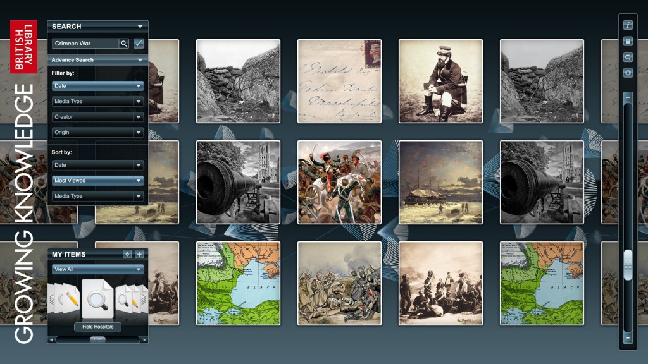Screen dimensions: 648x364
Task: Open the fully visible ship at shore painting
Action: click(x=440, y=183)
